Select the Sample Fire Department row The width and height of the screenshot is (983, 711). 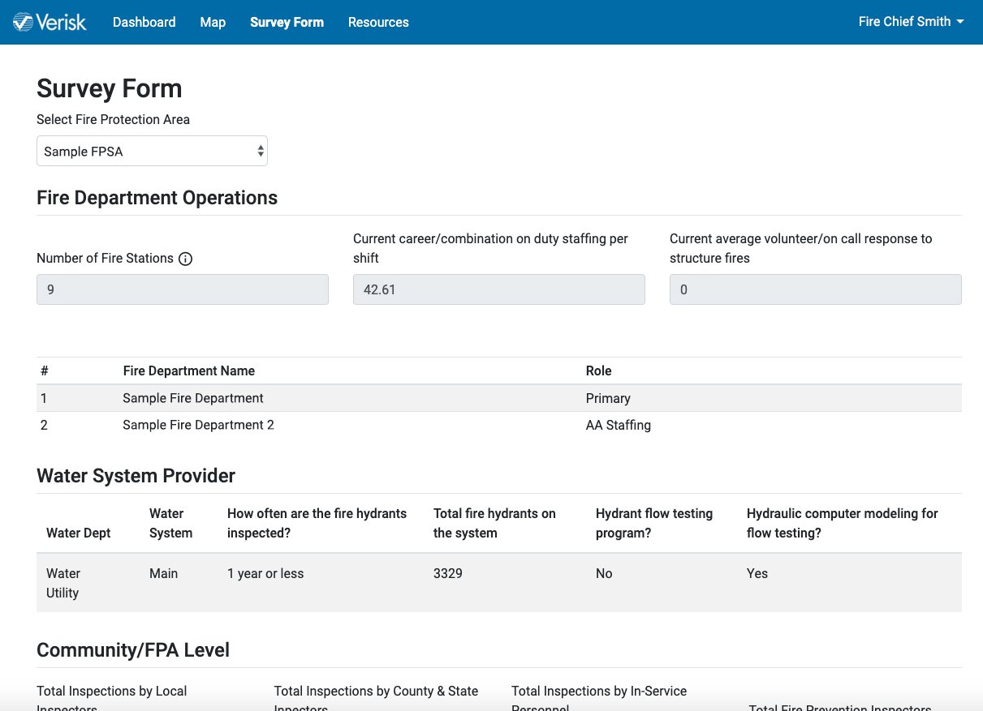192,398
